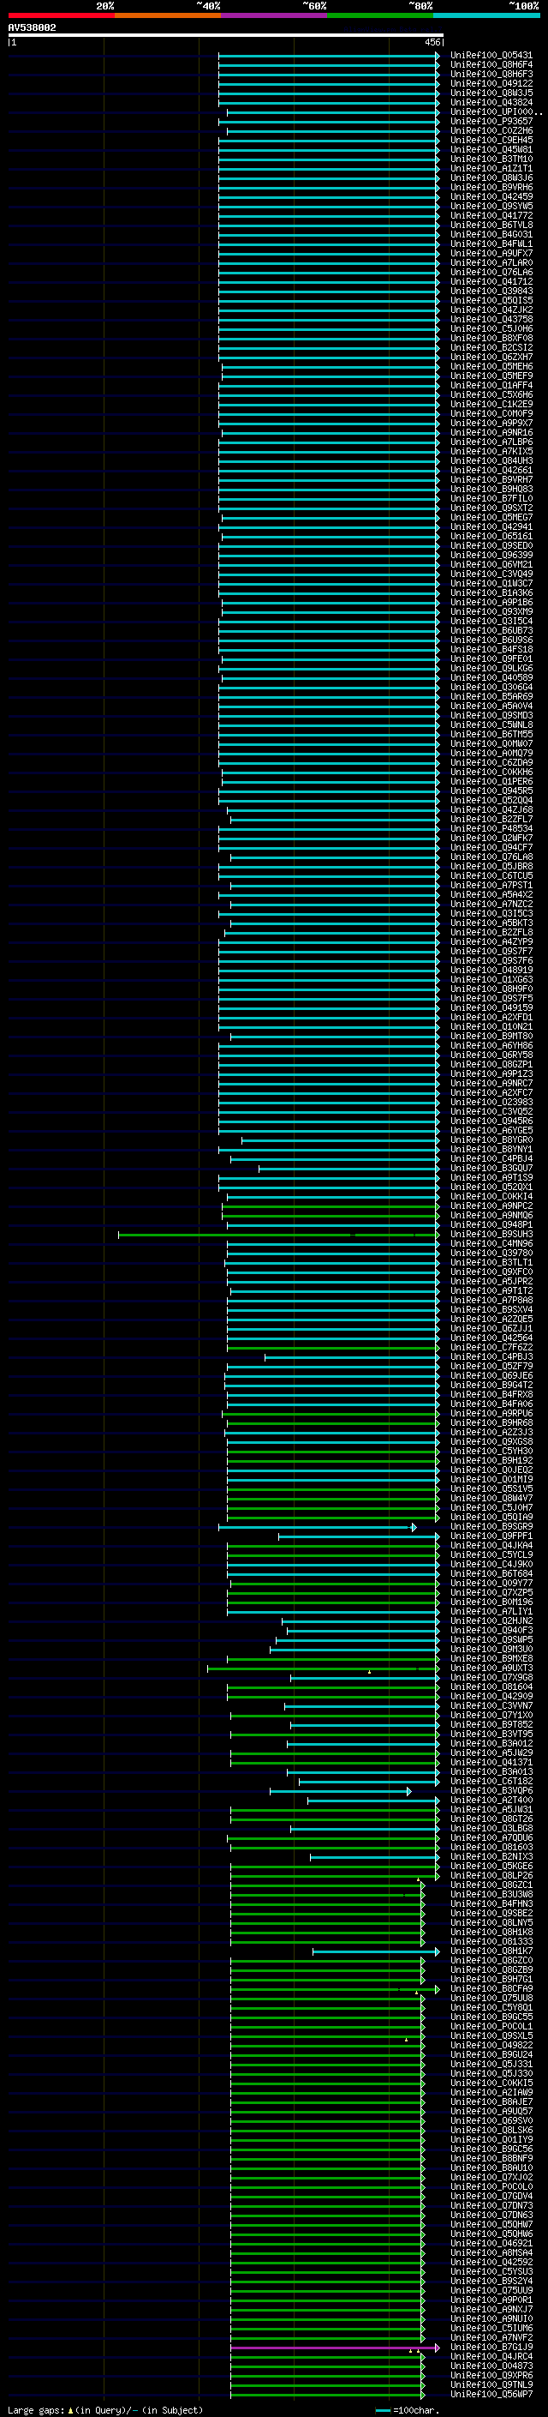
Task: Select hit label UniRef100_Q39843
Action: click(x=491, y=291)
